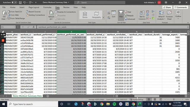Choose the Geography data type
The image size is (190, 107).
pos(96,15)
